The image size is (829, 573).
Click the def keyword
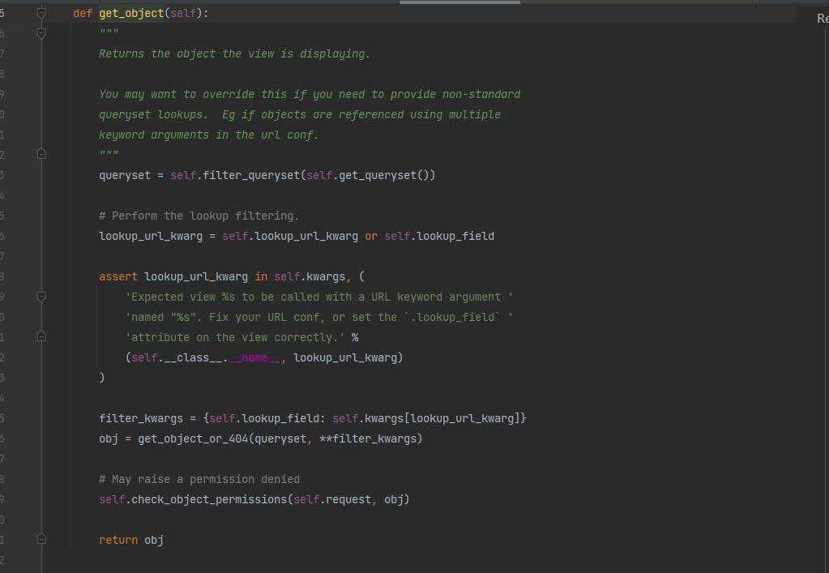(83, 13)
